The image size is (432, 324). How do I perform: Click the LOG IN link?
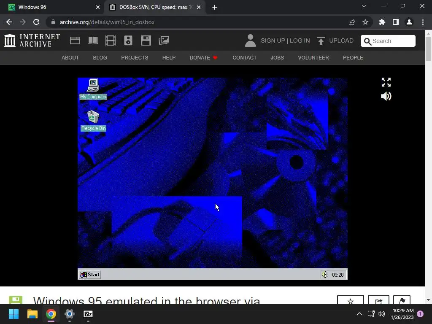tap(300, 41)
